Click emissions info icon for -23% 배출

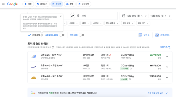click(131, 69)
